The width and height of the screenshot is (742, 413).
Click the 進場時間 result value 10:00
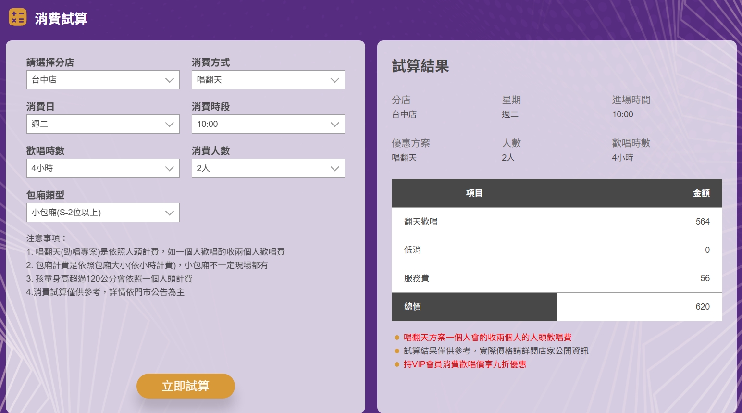(623, 114)
